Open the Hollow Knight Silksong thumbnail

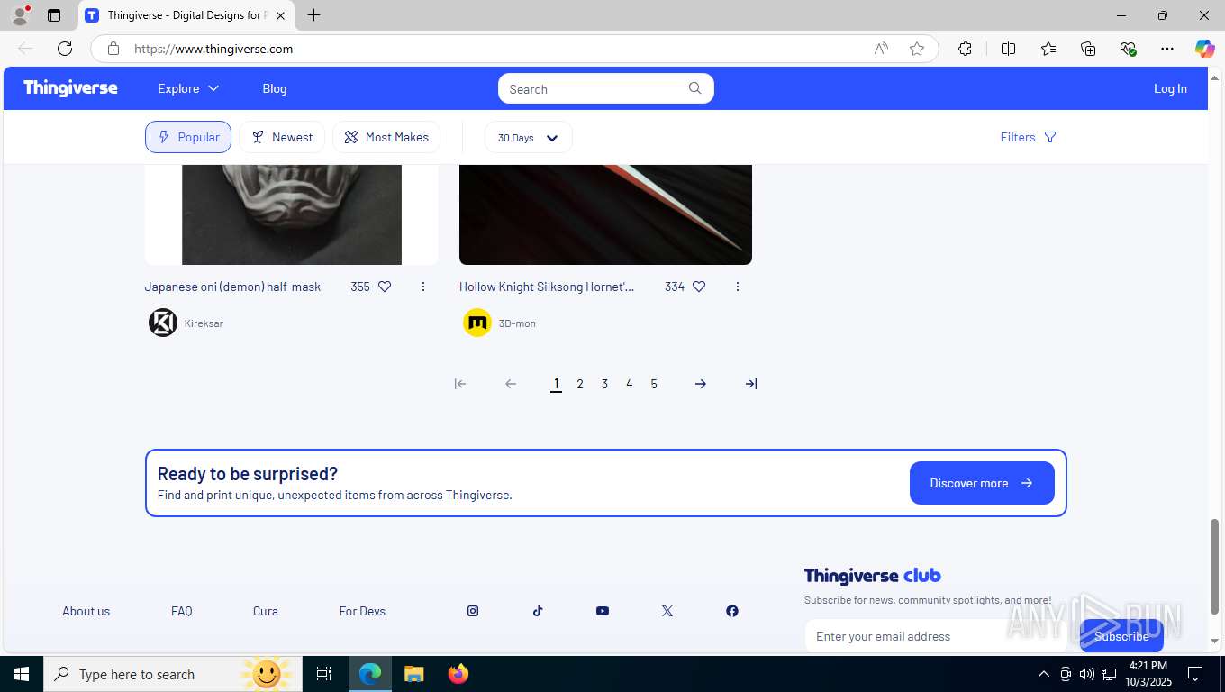605,214
